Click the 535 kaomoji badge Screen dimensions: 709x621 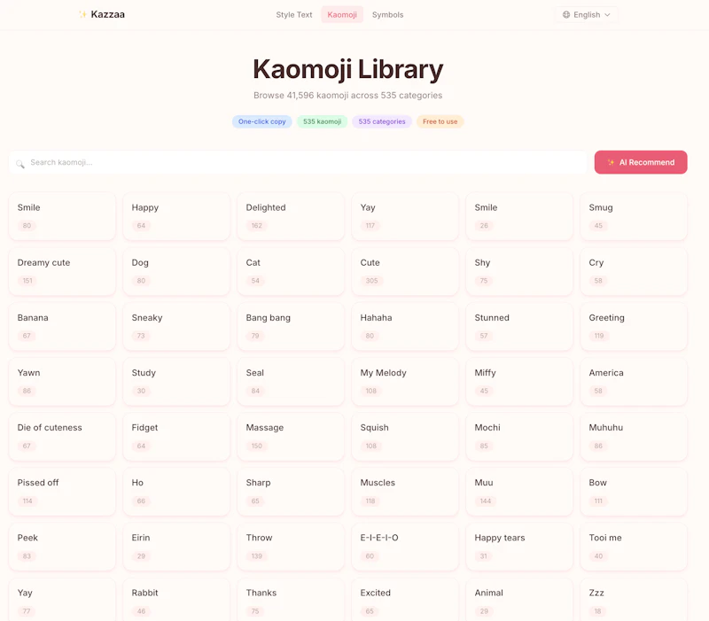[322, 121]
